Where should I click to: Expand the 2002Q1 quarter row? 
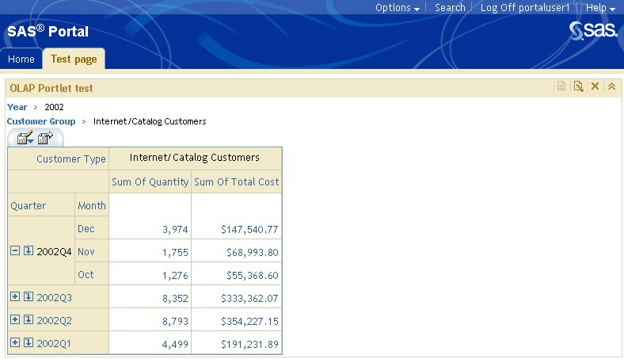click(15, 342)
